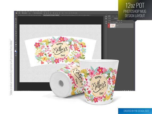The image size is (152, 114).
Task: Select the Zoom magnifier tool
Action: point(16,46)
